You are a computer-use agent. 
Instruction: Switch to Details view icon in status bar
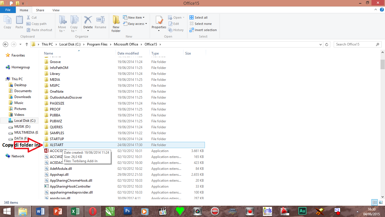point(375,202)
